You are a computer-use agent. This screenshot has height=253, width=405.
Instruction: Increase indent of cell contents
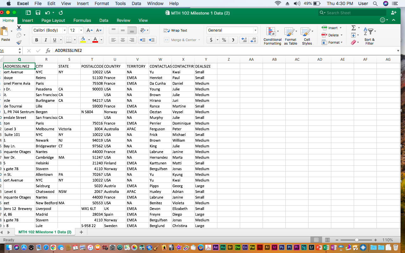tap(152, 40)
